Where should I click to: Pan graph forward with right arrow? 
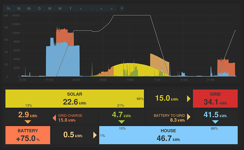coord(112,8)
